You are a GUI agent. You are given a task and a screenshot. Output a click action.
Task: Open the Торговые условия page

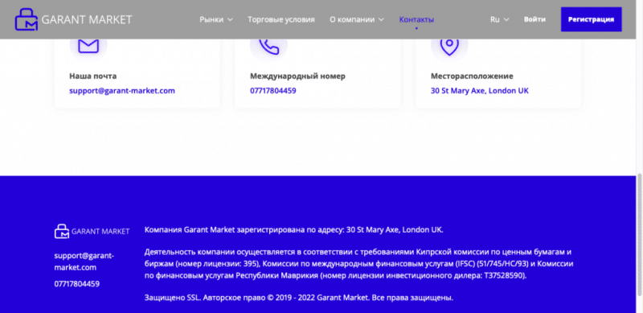pyautogui.click(x=281, y=19)
